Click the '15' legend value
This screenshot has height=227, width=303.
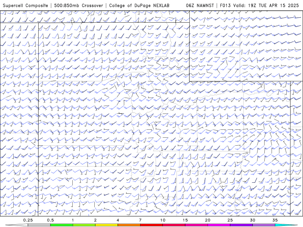[x=185, y=220]
